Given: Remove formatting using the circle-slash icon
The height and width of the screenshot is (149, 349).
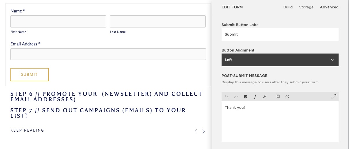Looking at the screenshot, I should click(x=287, y=97).
